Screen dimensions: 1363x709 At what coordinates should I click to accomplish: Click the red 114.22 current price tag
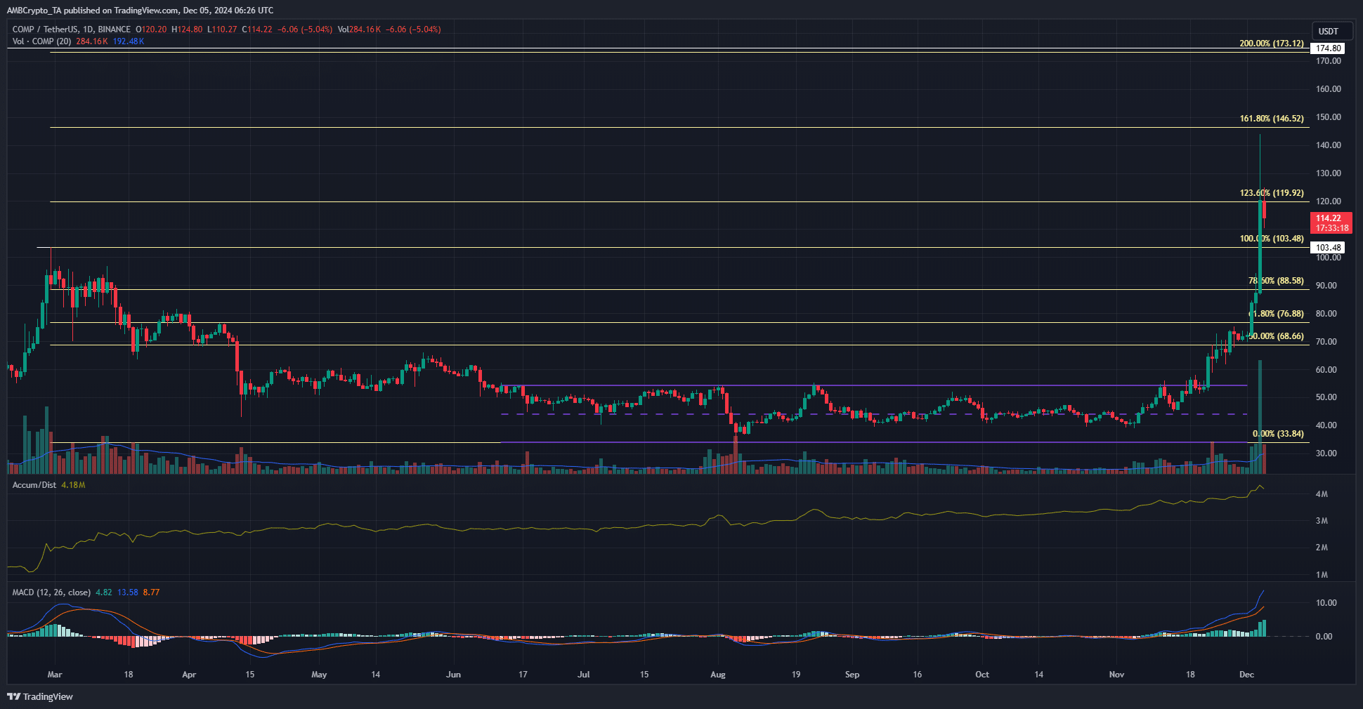tap(1331, 223)
